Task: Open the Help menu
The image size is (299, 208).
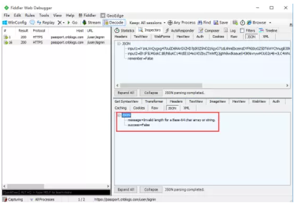Action: [70, 15]
